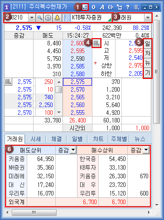Open settings via the gear icon

tap(48, 18)
